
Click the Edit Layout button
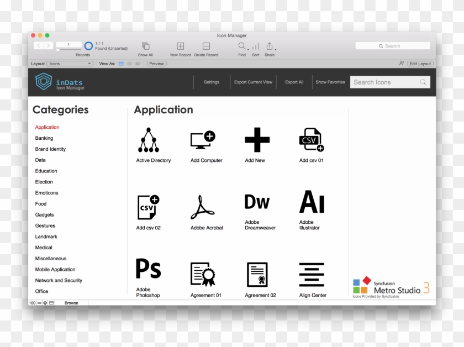[420, 64]
